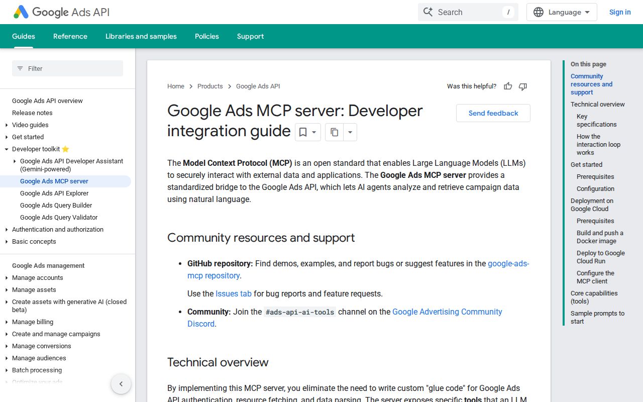The height and width of the screenshot is (402, 643).
Task: Expand Batch processing in sidebar
Action: [7, 370]
